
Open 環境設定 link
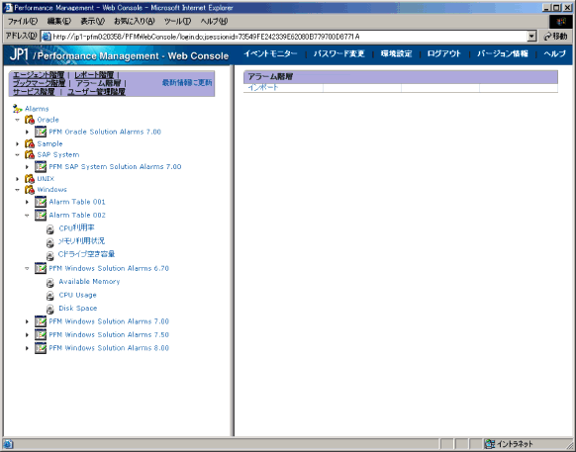396,54
